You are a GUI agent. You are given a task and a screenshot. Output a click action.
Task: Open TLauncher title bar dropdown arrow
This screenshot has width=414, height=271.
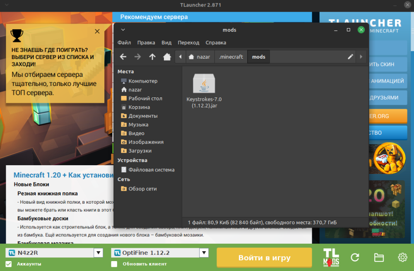(x=7, y=5)
